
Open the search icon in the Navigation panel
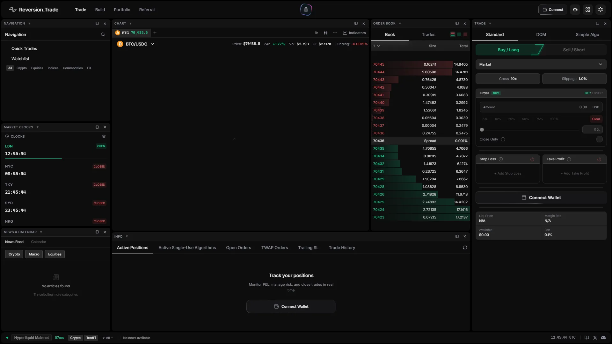click(103, 34)
